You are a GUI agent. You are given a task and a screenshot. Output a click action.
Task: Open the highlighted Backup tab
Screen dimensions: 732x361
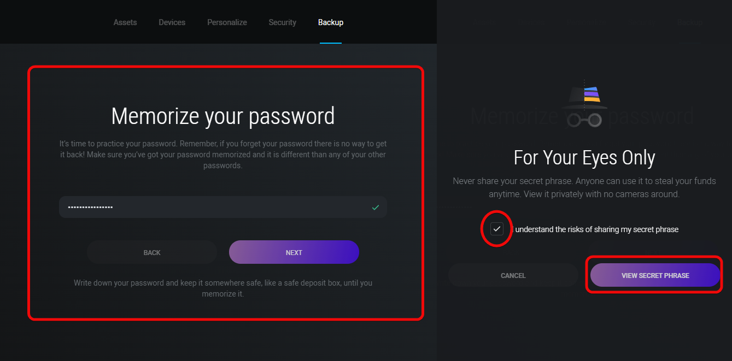331,22
